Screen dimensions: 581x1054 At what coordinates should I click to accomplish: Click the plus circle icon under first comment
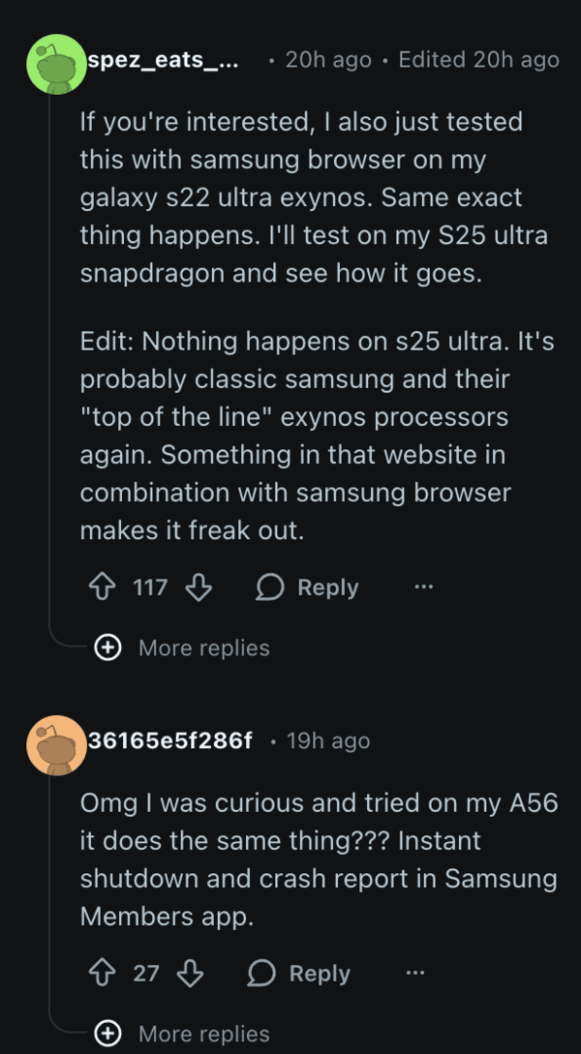pos(107,647)
